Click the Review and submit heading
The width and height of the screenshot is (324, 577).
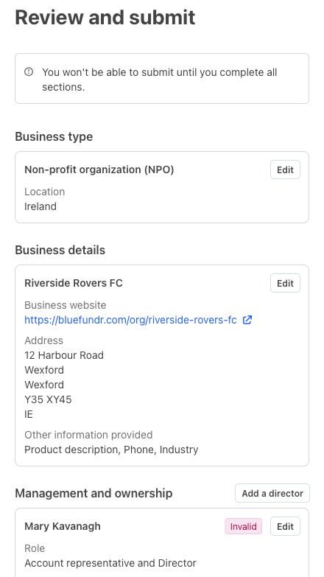105,17
